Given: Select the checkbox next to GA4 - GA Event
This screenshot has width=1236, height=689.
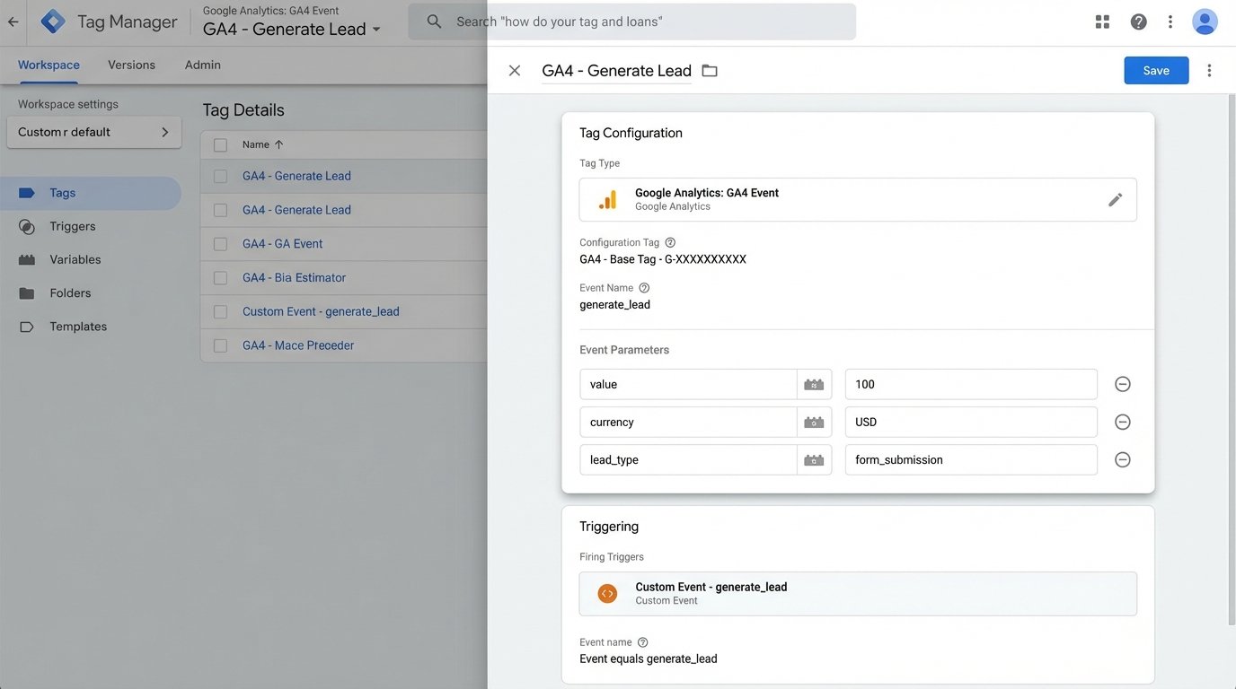Looking at the screenshot, I should point(219,242).
